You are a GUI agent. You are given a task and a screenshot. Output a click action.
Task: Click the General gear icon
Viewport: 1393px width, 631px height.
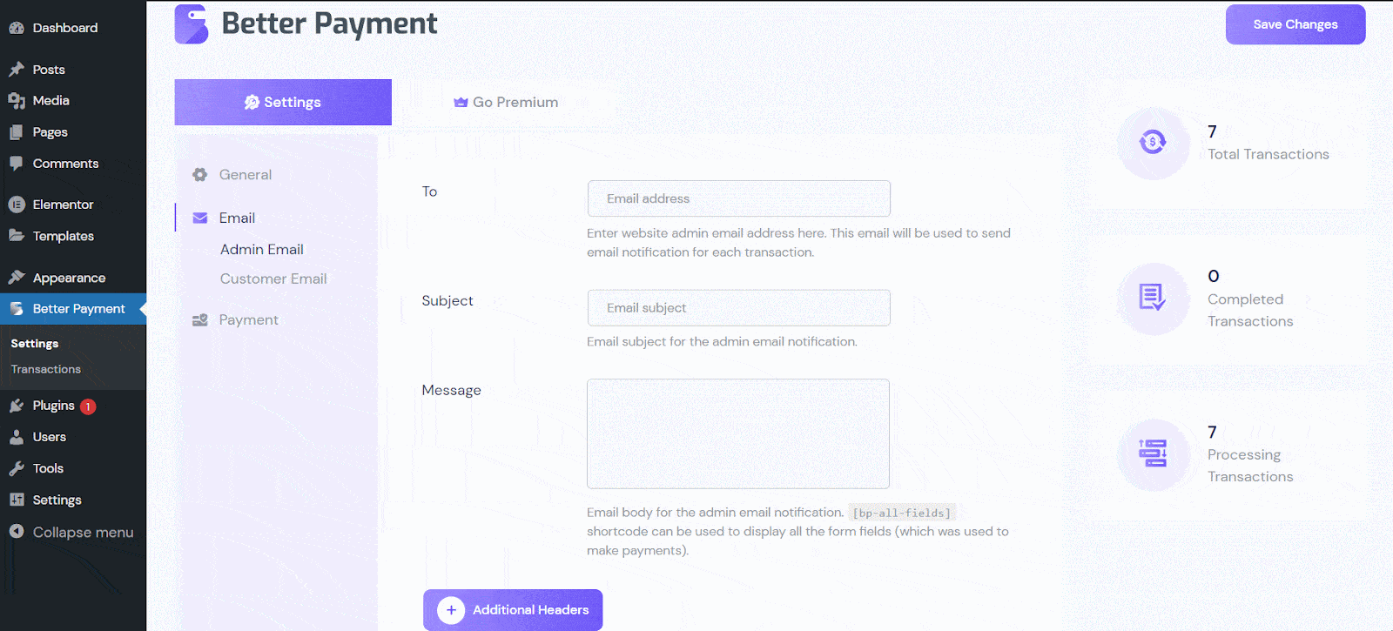click(x=200, y=175)
